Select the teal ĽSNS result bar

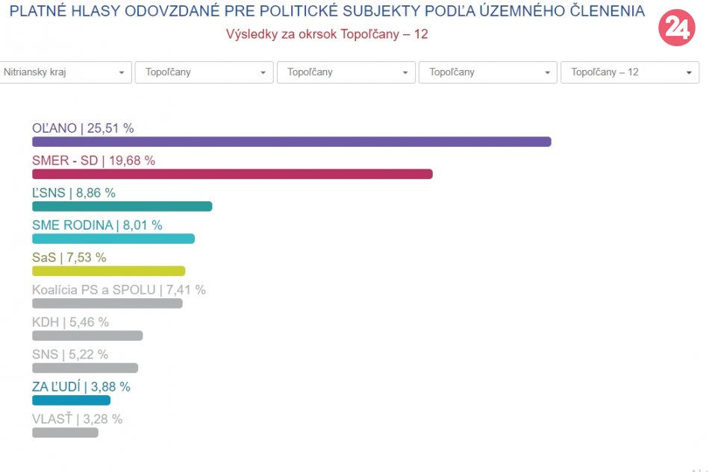(122, 207)
